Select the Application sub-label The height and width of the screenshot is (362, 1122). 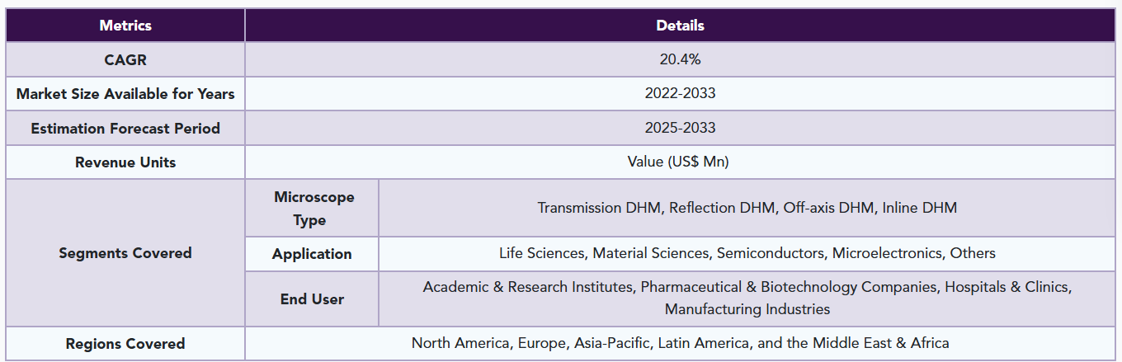coord(312,254)
